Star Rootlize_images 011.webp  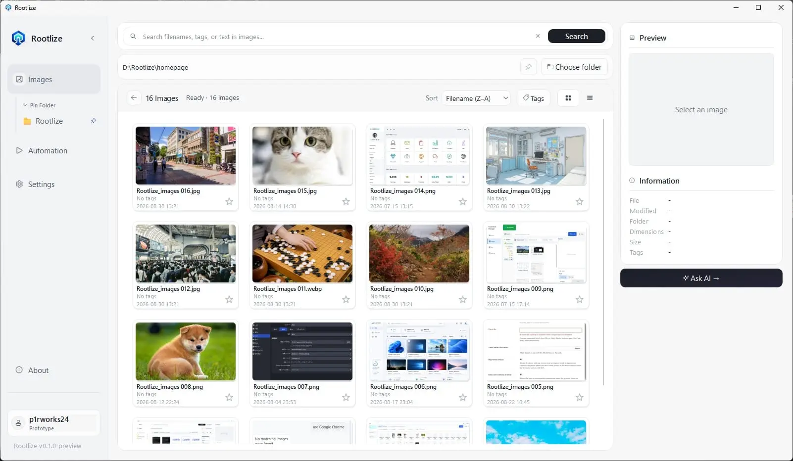(x=346, y=299)
